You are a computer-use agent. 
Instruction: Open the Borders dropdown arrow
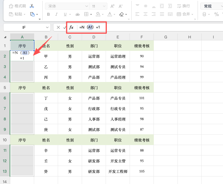pyautogui.click(x=91, y=14)
